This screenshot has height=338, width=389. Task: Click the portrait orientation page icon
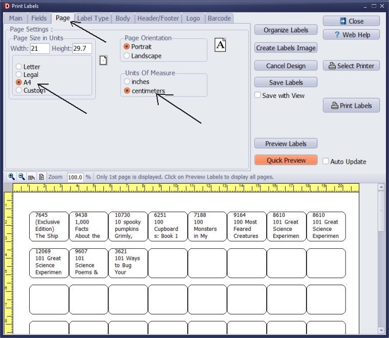click(x=220, y=45)
